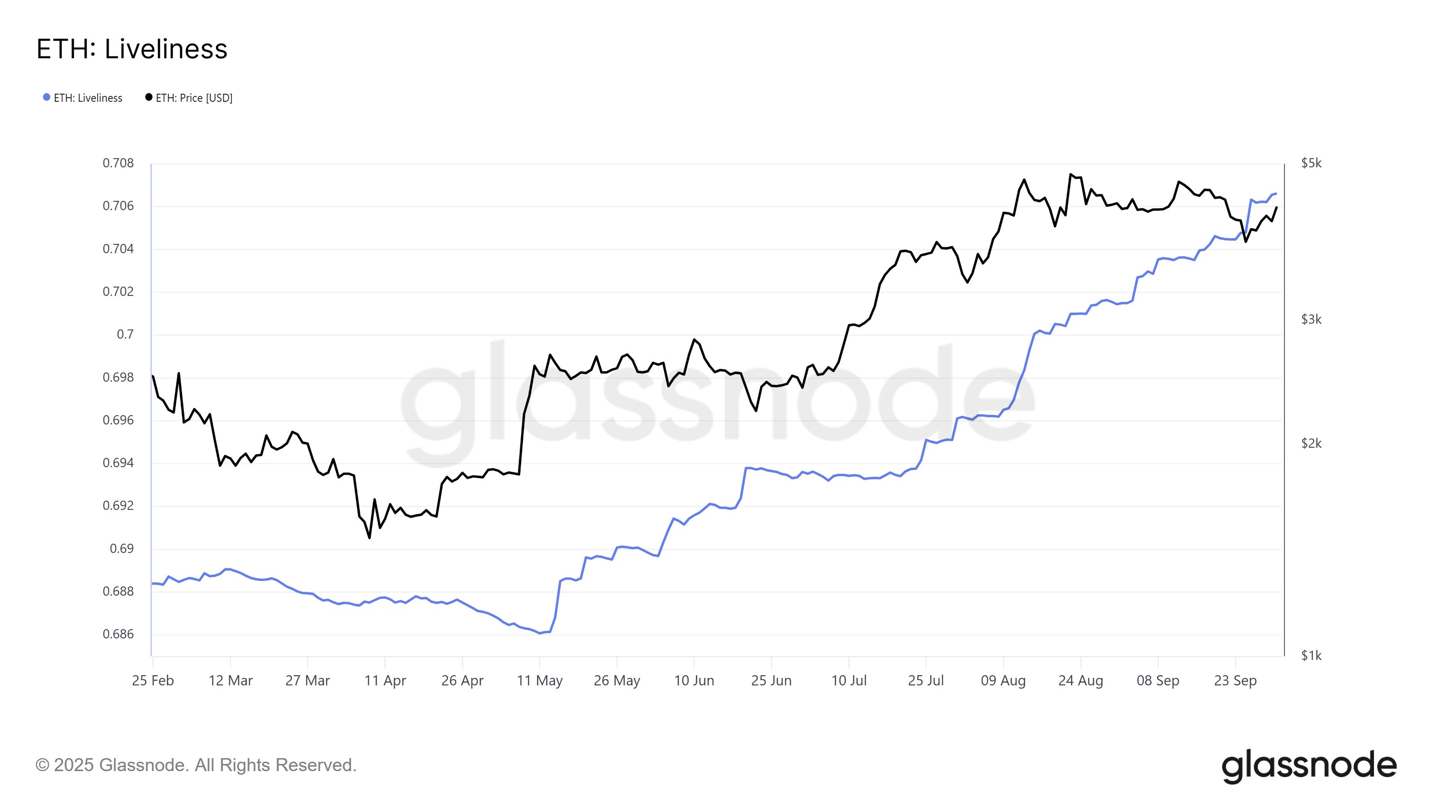Click the 0.708 liveliness axis value
1435x807 pixels.
coord(118,163)
